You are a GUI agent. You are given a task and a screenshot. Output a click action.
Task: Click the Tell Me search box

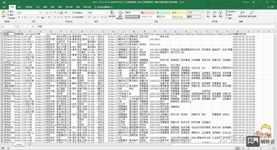pos(104,7)
